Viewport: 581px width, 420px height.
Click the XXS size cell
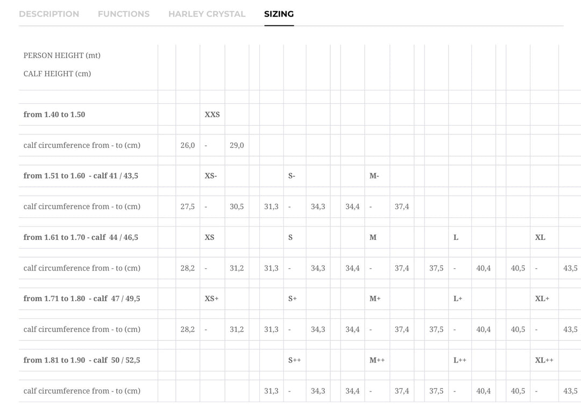coord(212,115)
